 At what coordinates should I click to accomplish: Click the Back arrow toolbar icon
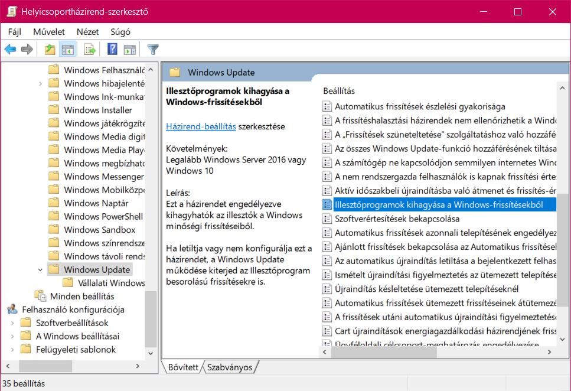pos(10,49)
